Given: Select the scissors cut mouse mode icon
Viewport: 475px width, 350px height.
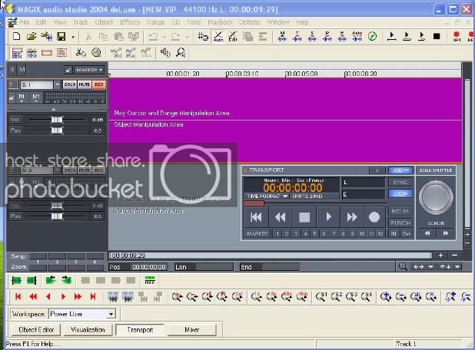Looking at the screenshot, I should click(81, 53).
